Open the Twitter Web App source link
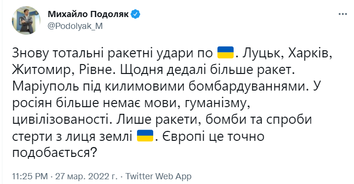Image resolution: width=354 pixels, height=184 pixels. 158,176
